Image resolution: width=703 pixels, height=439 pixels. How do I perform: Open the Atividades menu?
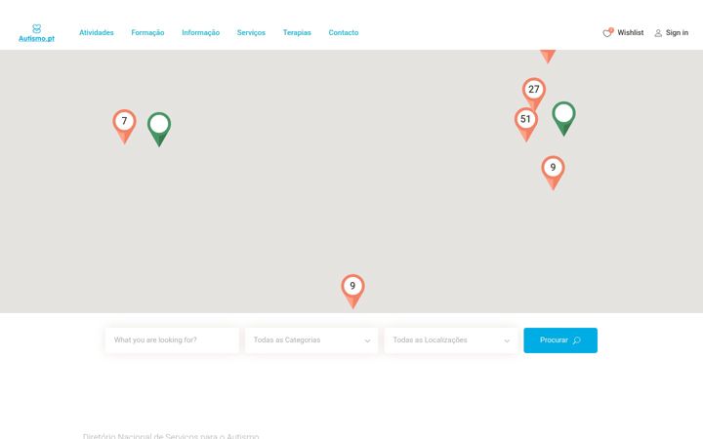point(97,33)
